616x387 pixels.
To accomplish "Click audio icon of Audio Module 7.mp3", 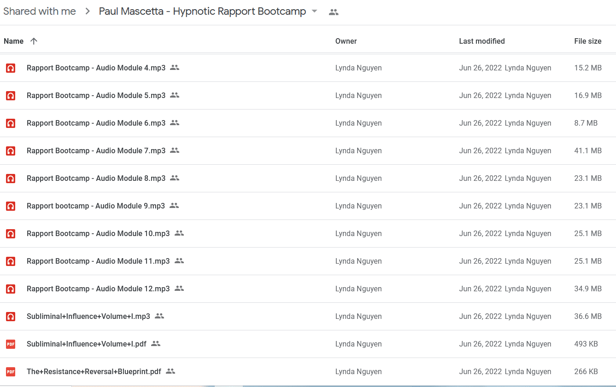I will pyautogui.click(x=11, y=151).
